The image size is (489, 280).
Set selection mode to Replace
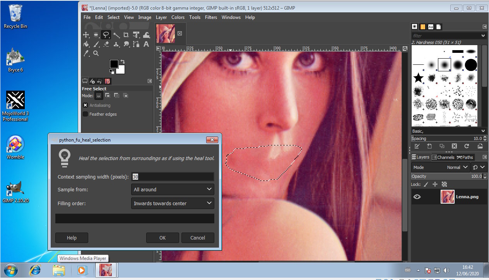coord(99,95)
